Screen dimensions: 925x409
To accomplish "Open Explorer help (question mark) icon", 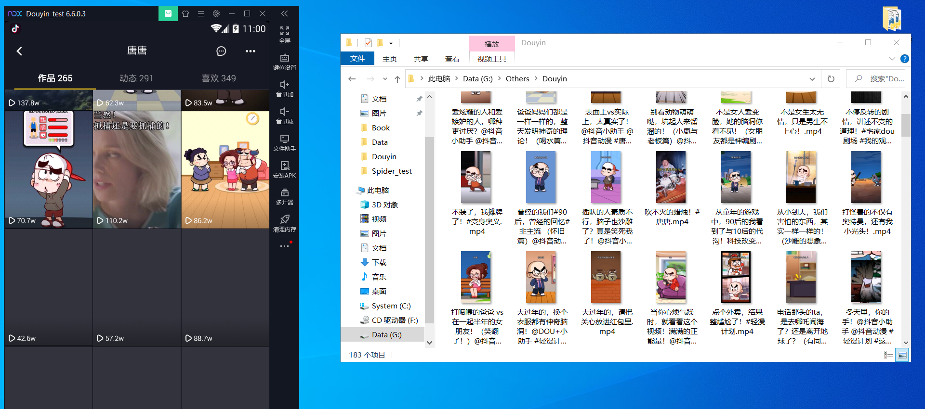I will (905, 59).
